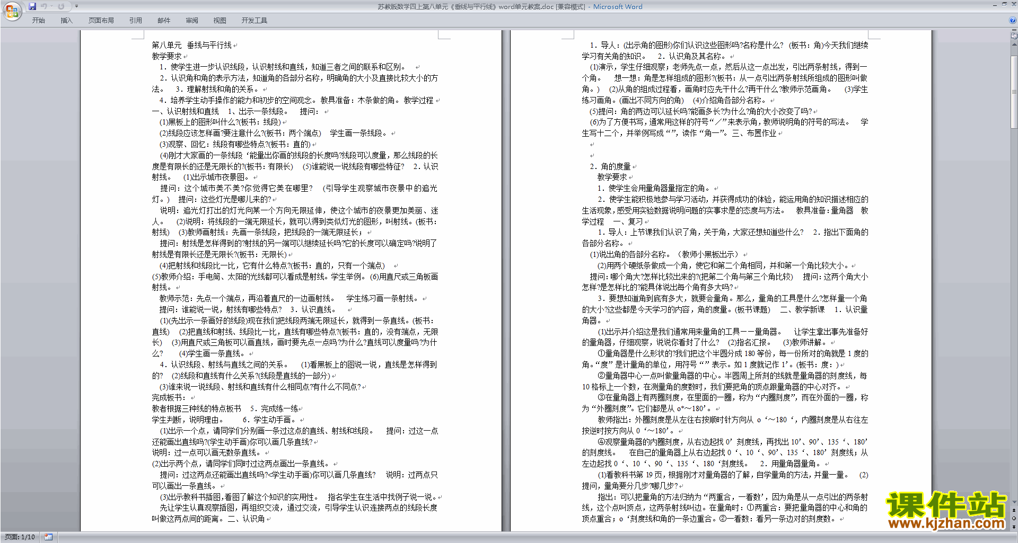Minimize the Word window
Screen dimensions: 1018x543
[995, 5]
